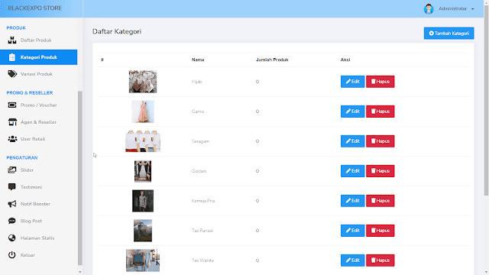This screenshot has width=489, height=275.
Task: Delete the Gamis category with Hapus
Action: pyautogui.click(x=381, y=112)
